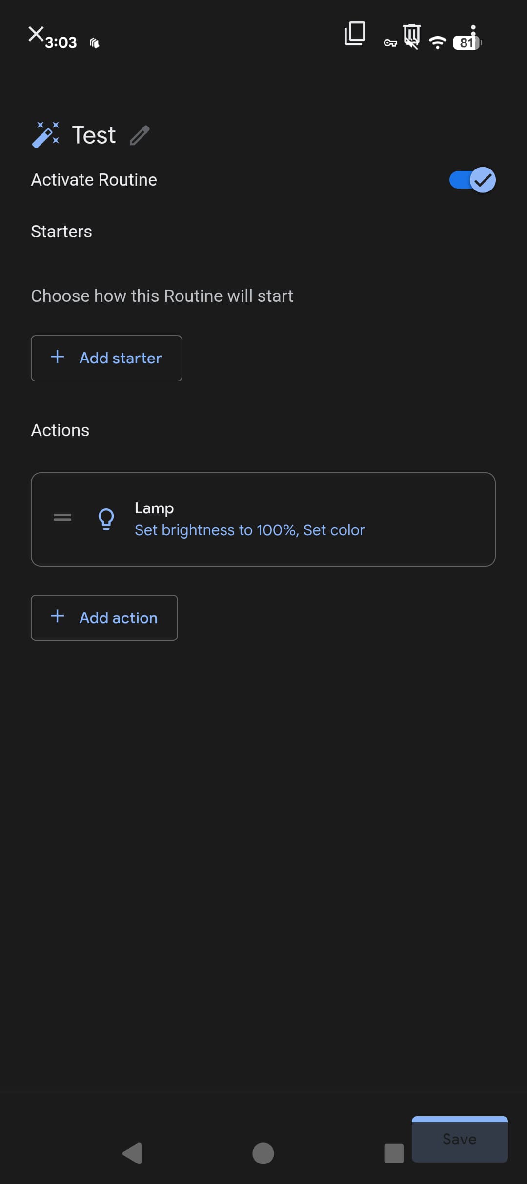Tap the copy icon in status bar
This screenshot has width=527, height=1184.
(x=355, y=34)
